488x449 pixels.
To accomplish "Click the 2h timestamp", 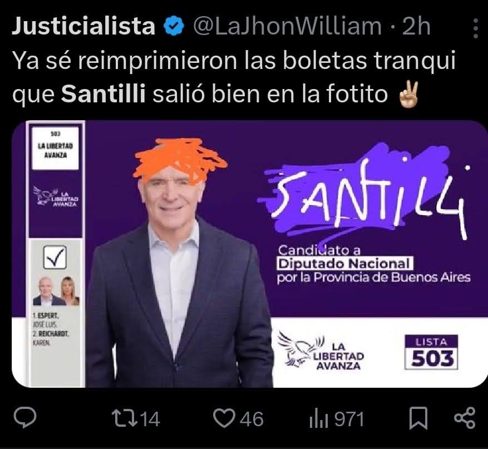I will pyautogui.click(x=416, y=26).
